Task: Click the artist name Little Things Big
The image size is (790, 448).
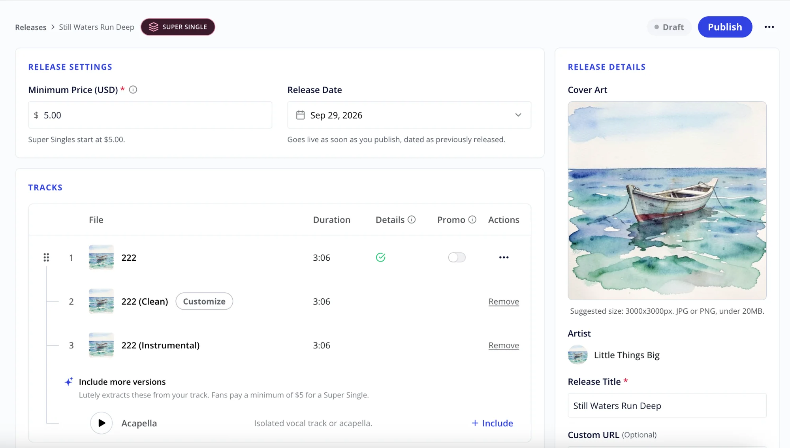Action: coord(626,355)
